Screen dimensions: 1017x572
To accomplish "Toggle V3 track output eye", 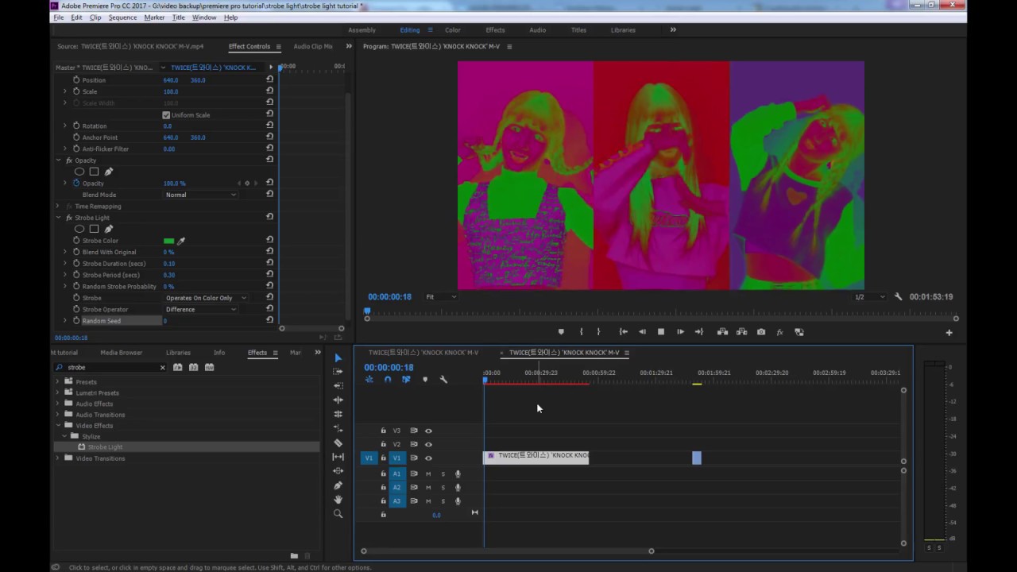I will [x=428, y=431].
